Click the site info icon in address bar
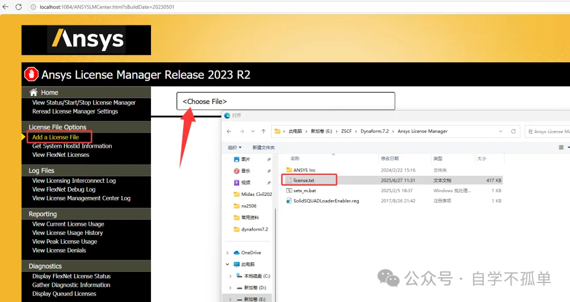The height and width of the screenshot is (302, 570). 33,7
